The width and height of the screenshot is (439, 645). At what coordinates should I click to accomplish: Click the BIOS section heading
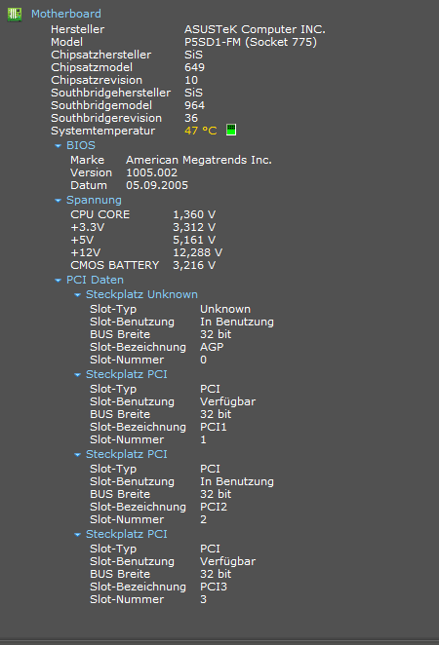[81, 145]
